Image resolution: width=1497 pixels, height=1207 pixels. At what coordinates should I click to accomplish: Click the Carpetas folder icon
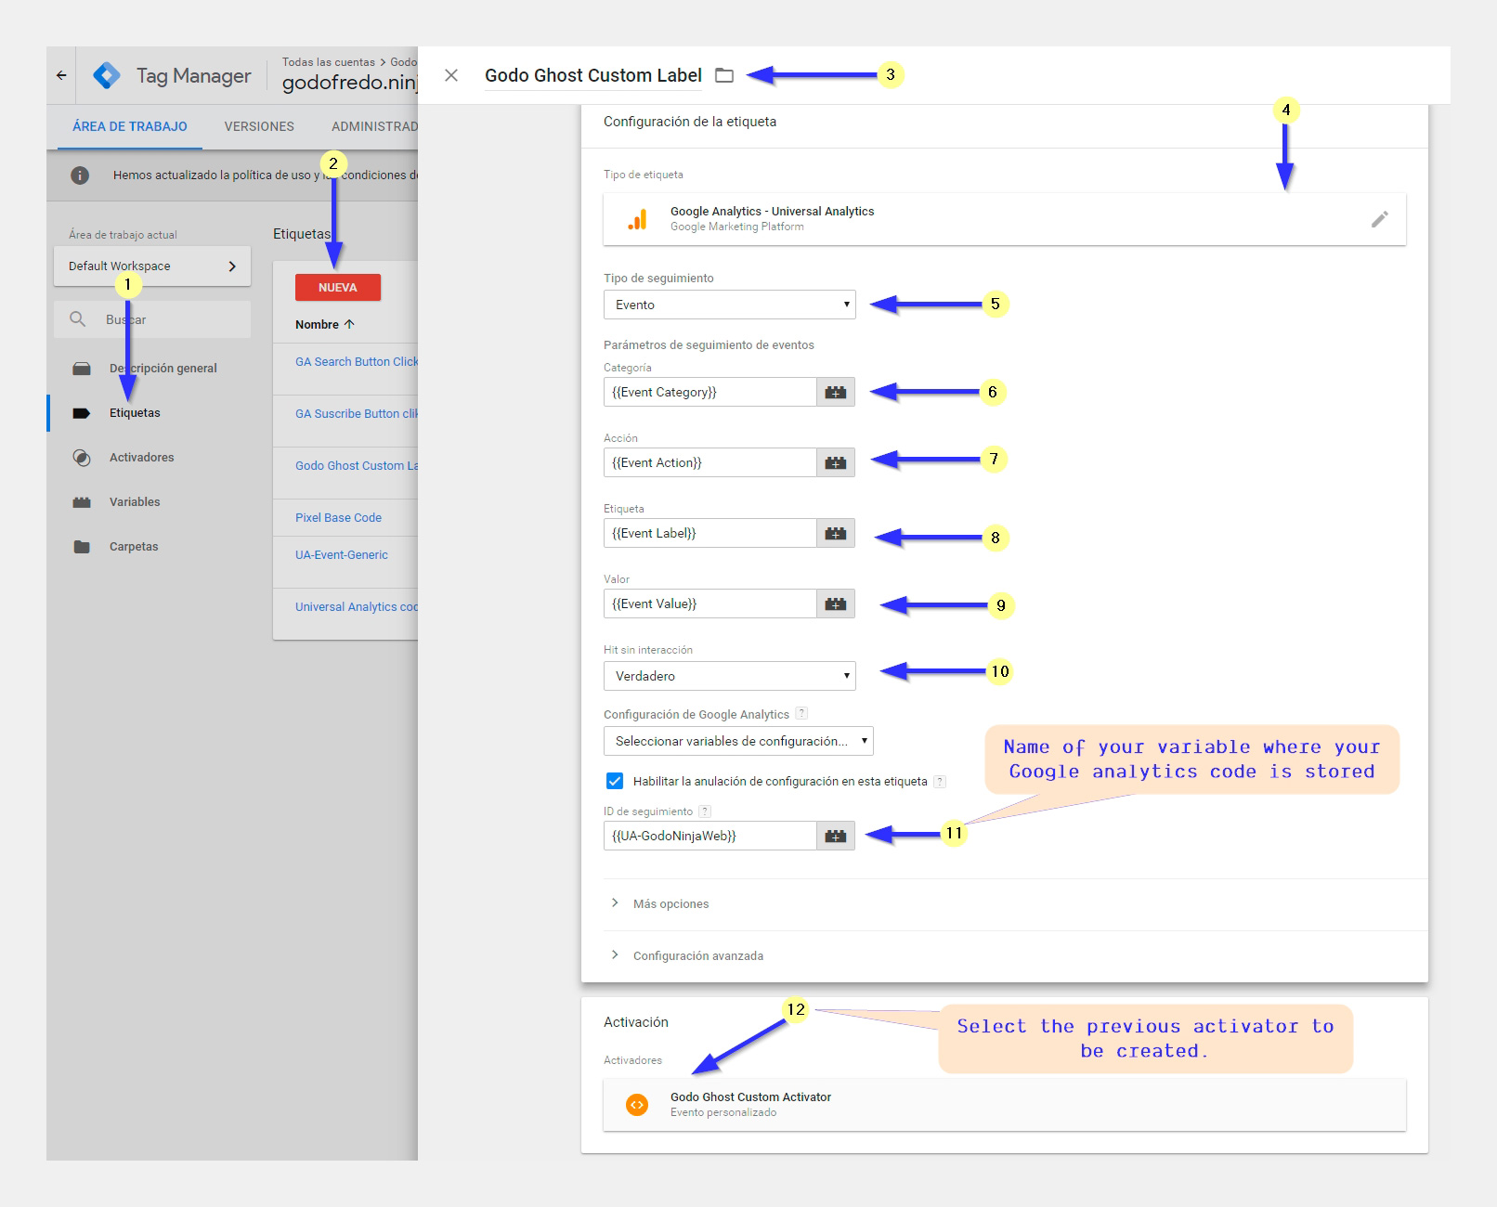point(82,547)
